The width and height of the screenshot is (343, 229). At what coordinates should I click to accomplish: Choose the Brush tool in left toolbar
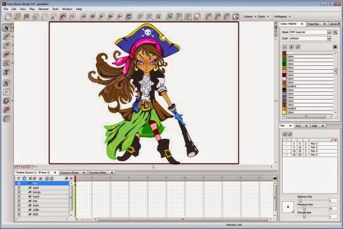[6, 37]
